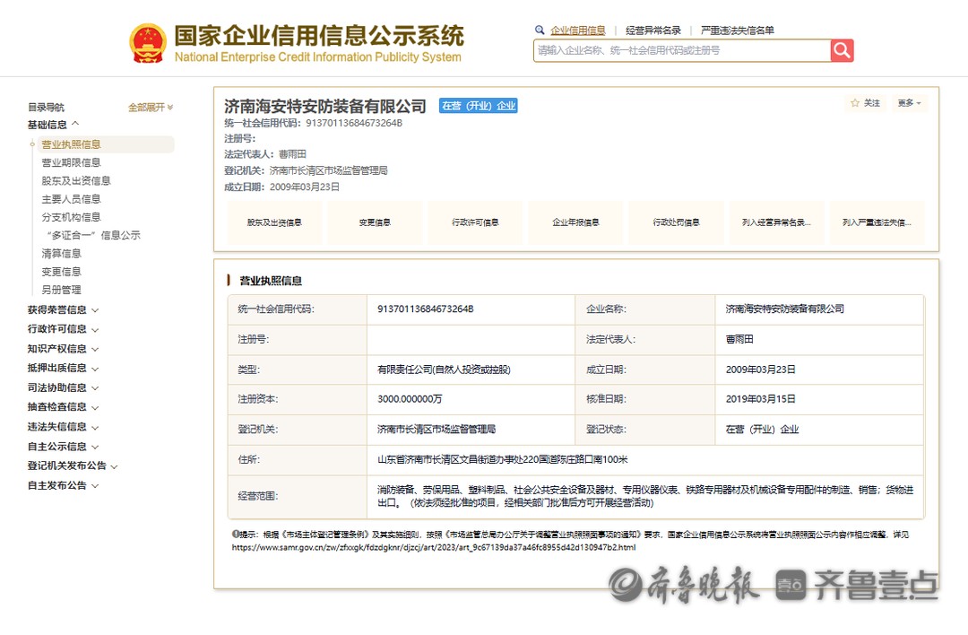Viewport: 968px width, 635px height.
Task: Click the red search magnifier button
Action: [842, 50]
